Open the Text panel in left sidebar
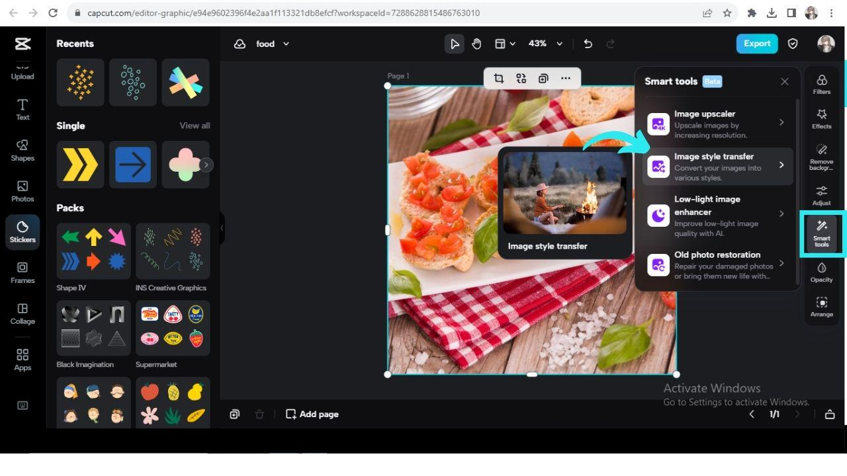847x476 pixels. (22, 111)
